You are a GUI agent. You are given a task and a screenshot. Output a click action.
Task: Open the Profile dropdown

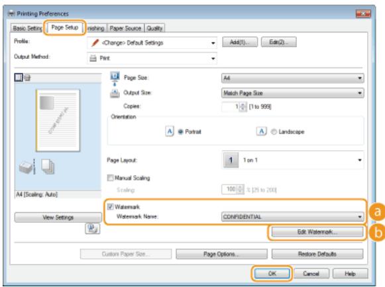click(x=152, y=43)
